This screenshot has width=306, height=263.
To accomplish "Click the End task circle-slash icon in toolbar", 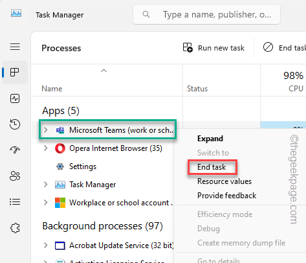I will point(268,47).
